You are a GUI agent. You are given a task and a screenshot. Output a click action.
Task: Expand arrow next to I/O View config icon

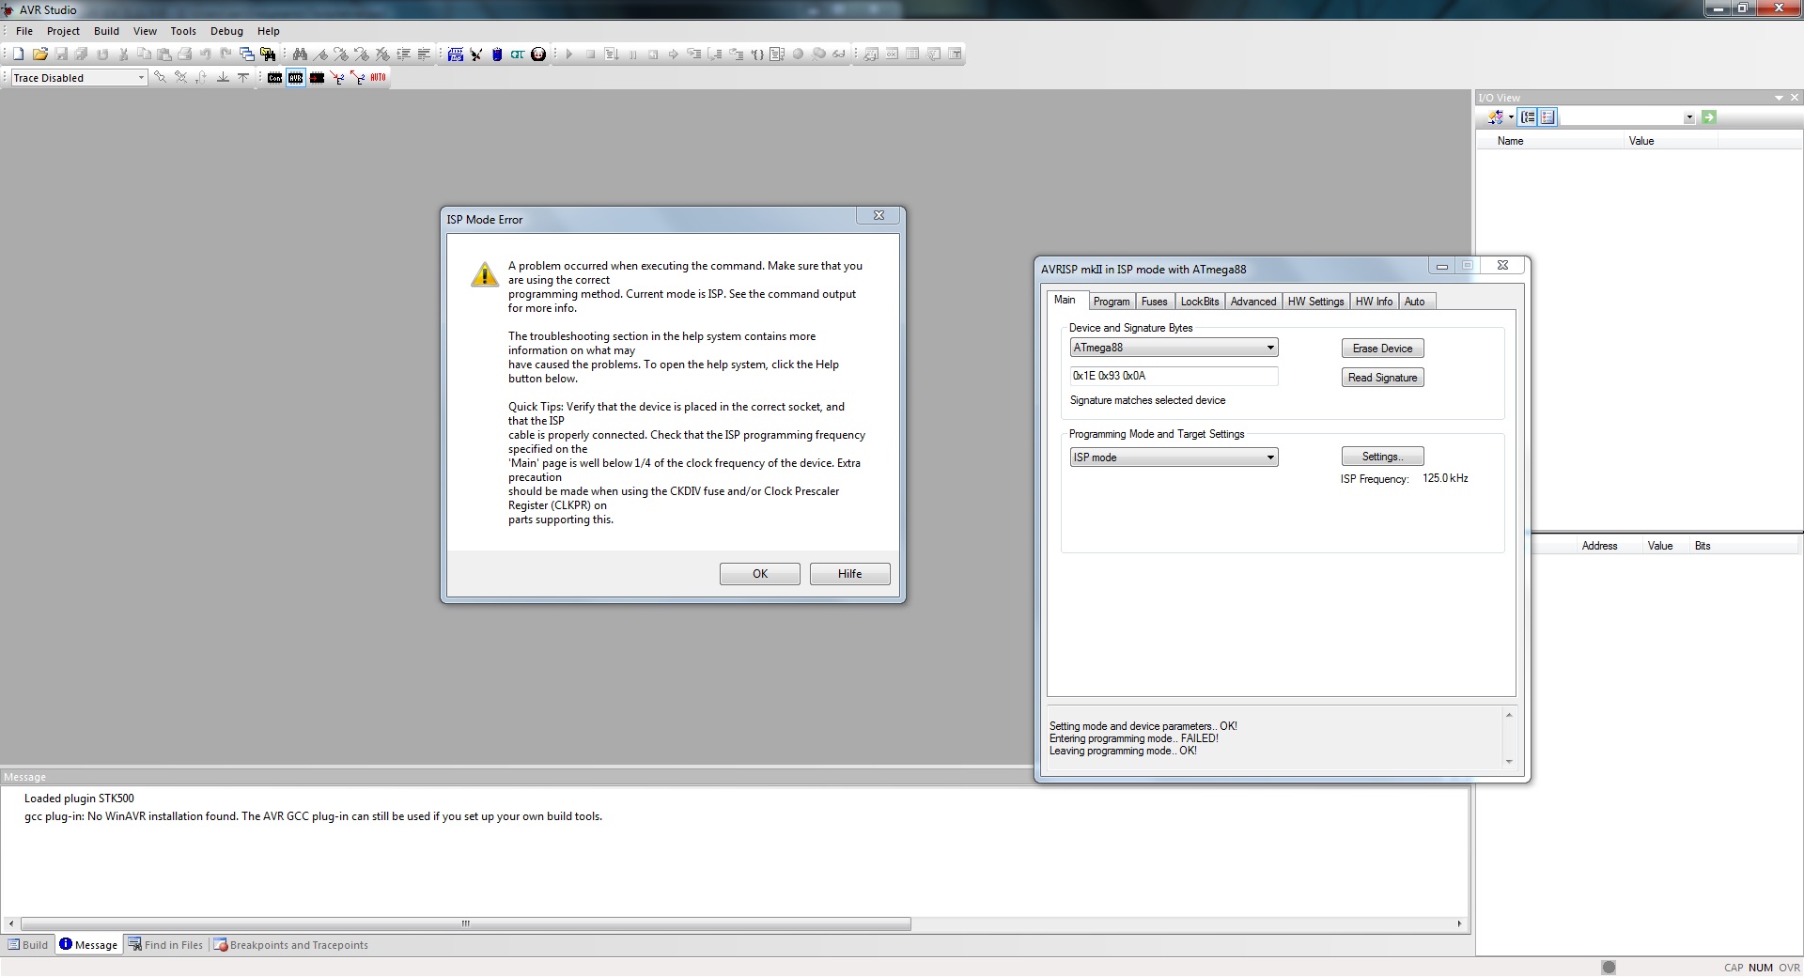click(1511, 117)
